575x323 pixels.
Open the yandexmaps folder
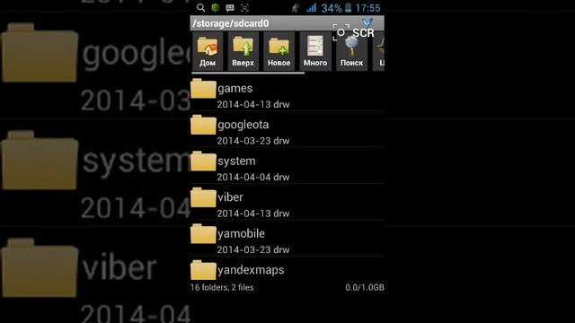tap(287, 269)
